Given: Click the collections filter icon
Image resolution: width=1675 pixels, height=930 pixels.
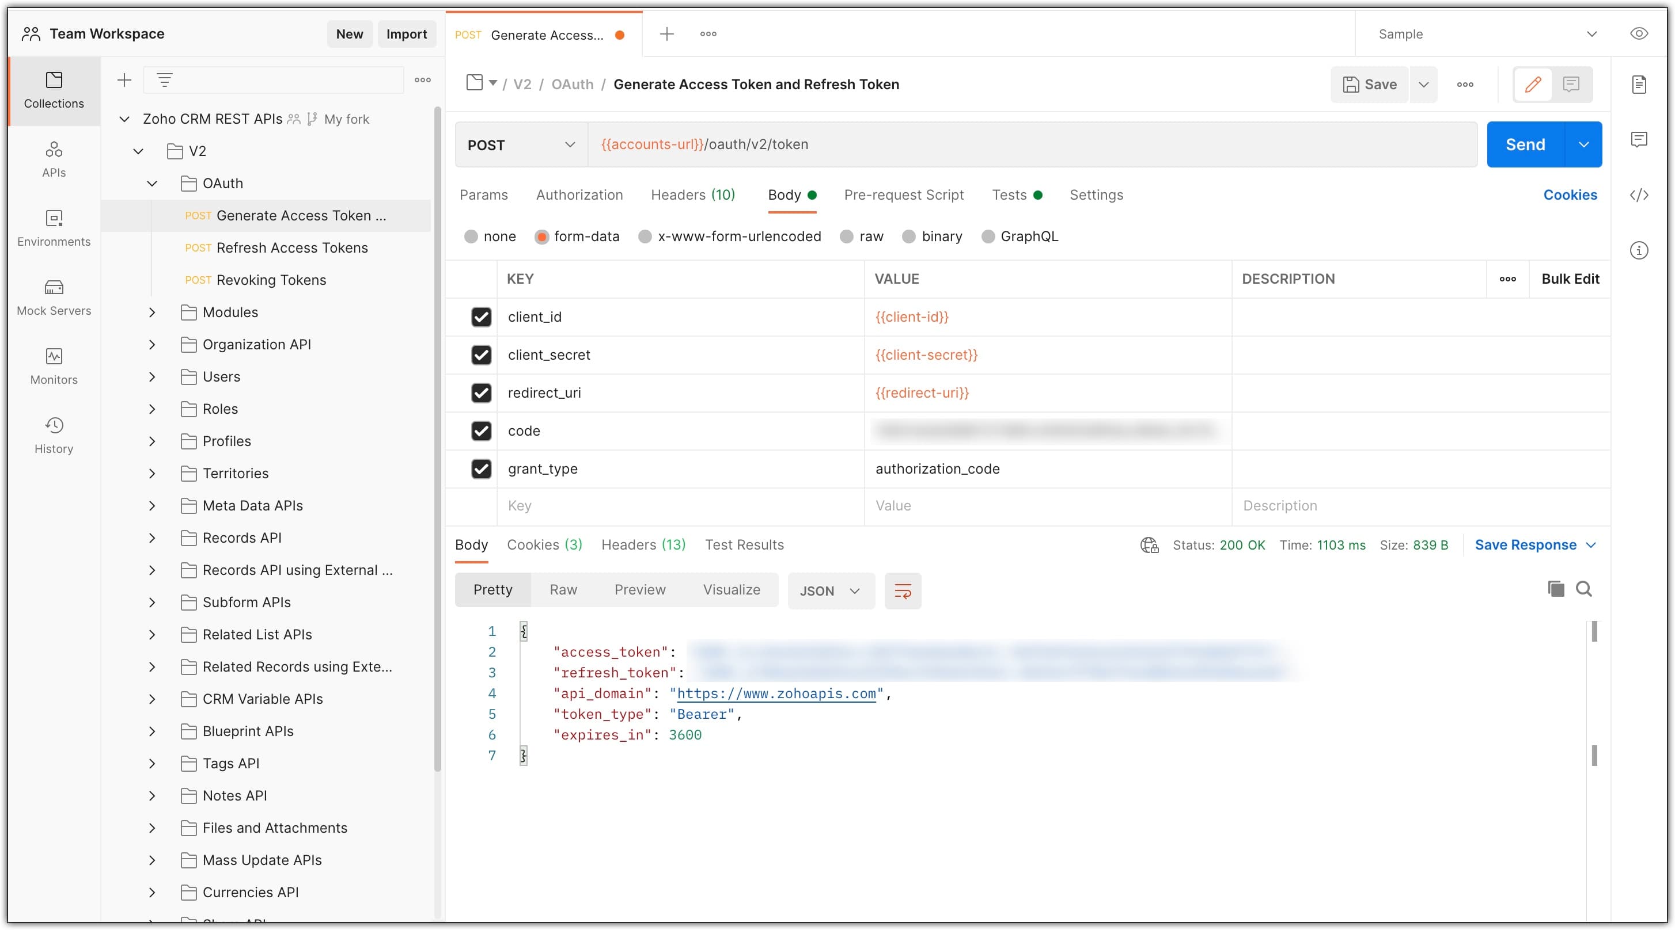Looking at the screenshot, I should pyautogui.click(x=165, y=80).
